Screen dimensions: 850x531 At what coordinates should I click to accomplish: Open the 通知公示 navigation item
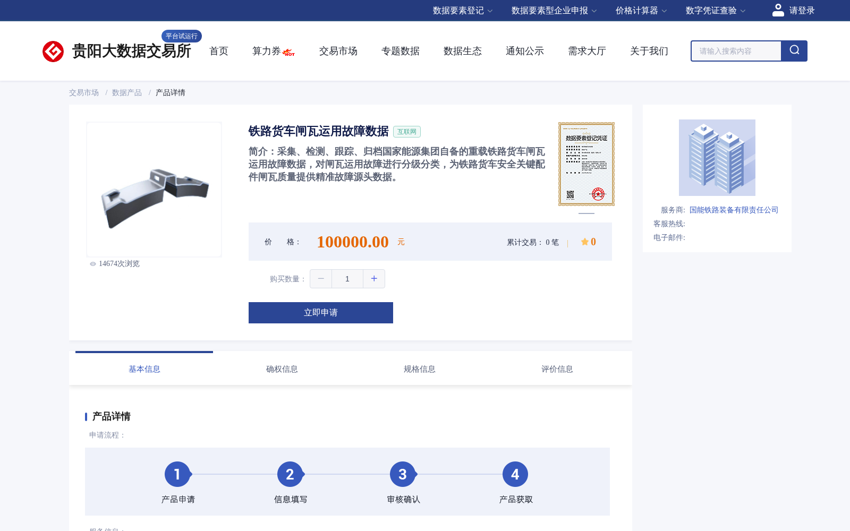click(525, 51)
